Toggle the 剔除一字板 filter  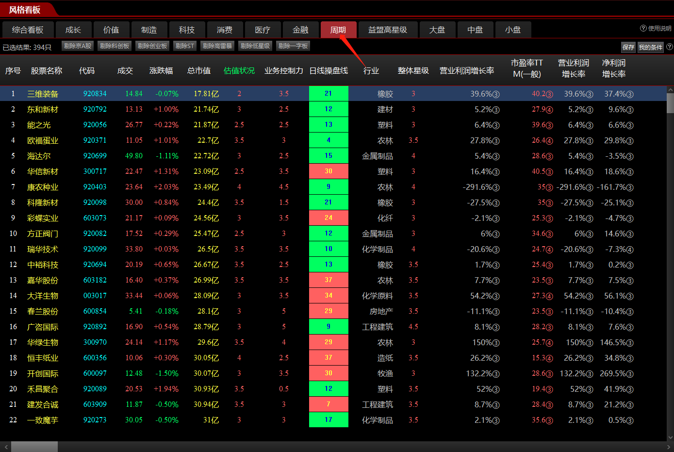(293, 46)
